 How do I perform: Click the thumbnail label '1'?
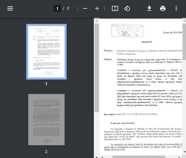tap(46, 84)
